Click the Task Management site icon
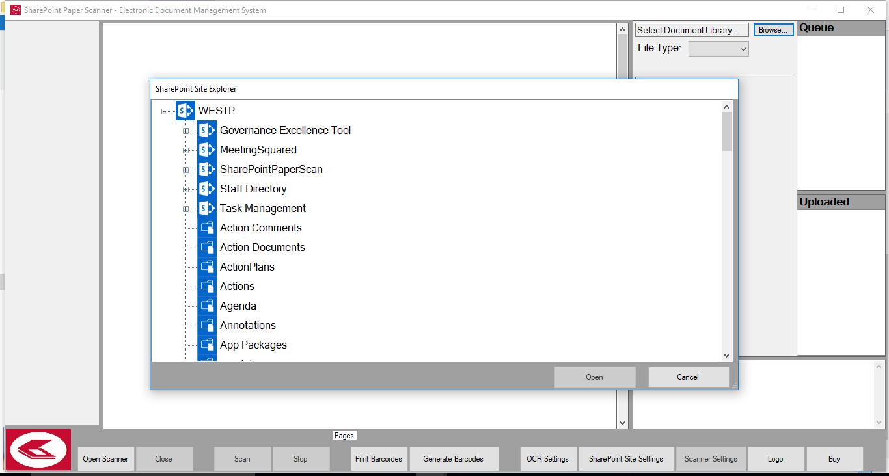The image size is (889, 476). point(207,208)
